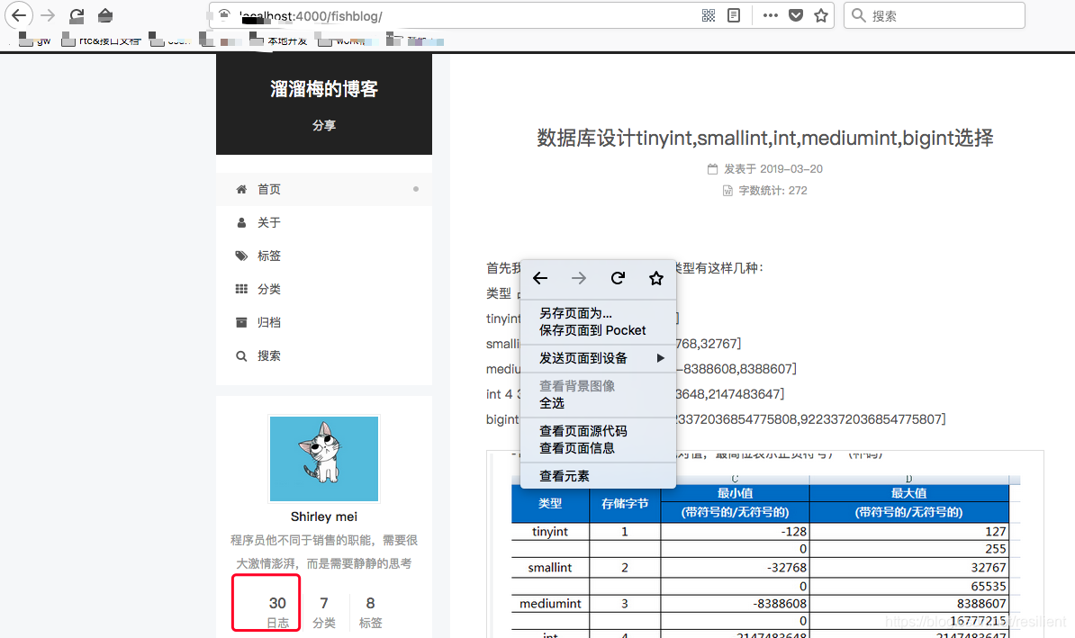Open 分类 in the sidebar menu
This screenshot has height=638, width=1075.
(323, 289)
